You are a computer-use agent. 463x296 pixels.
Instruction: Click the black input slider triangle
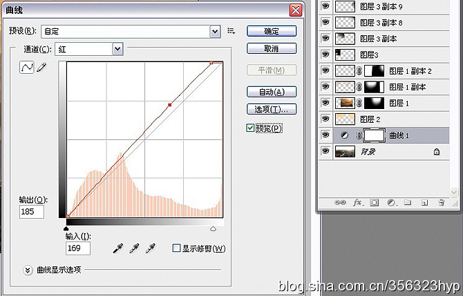[66, 228]
